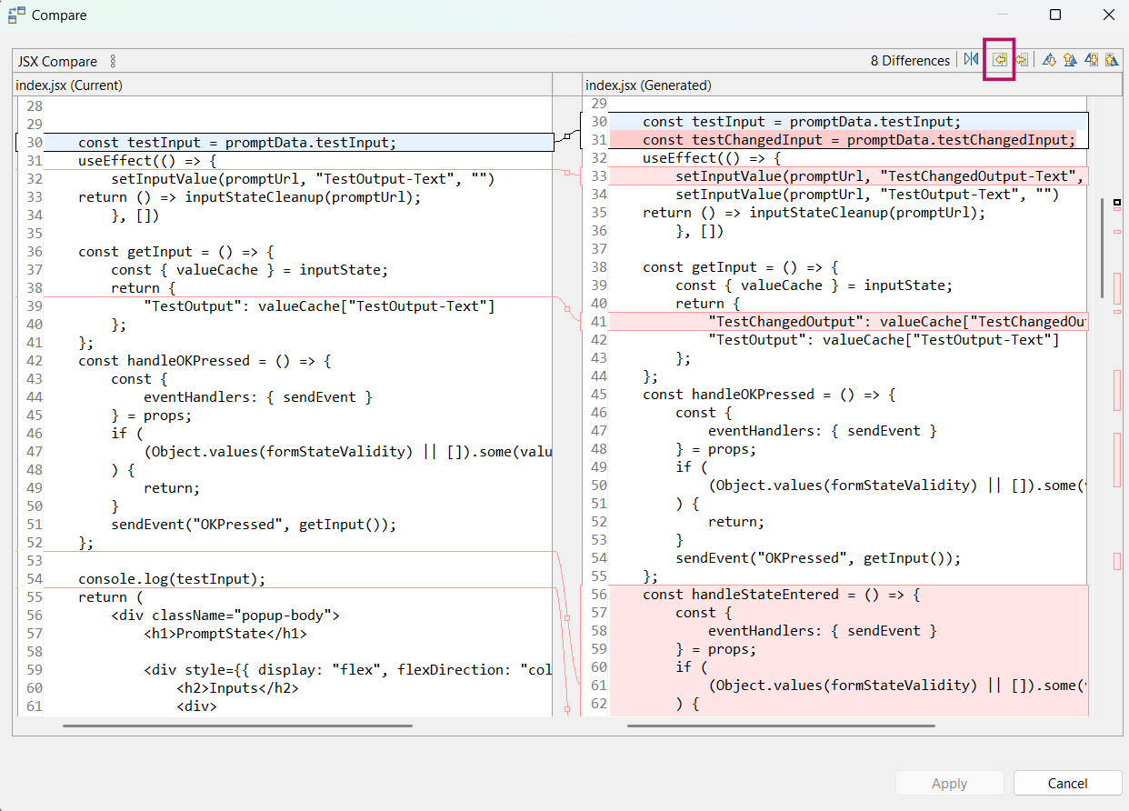Screen dimensions: 1129x811
Task: Go to the previous difference
Action: coord(1070,60)
